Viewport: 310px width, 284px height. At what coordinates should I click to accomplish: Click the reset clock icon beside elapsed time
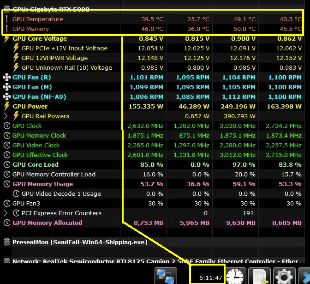(x=235, y=276)
